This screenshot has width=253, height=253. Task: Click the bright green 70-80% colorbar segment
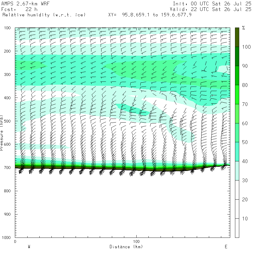[237, 94]
